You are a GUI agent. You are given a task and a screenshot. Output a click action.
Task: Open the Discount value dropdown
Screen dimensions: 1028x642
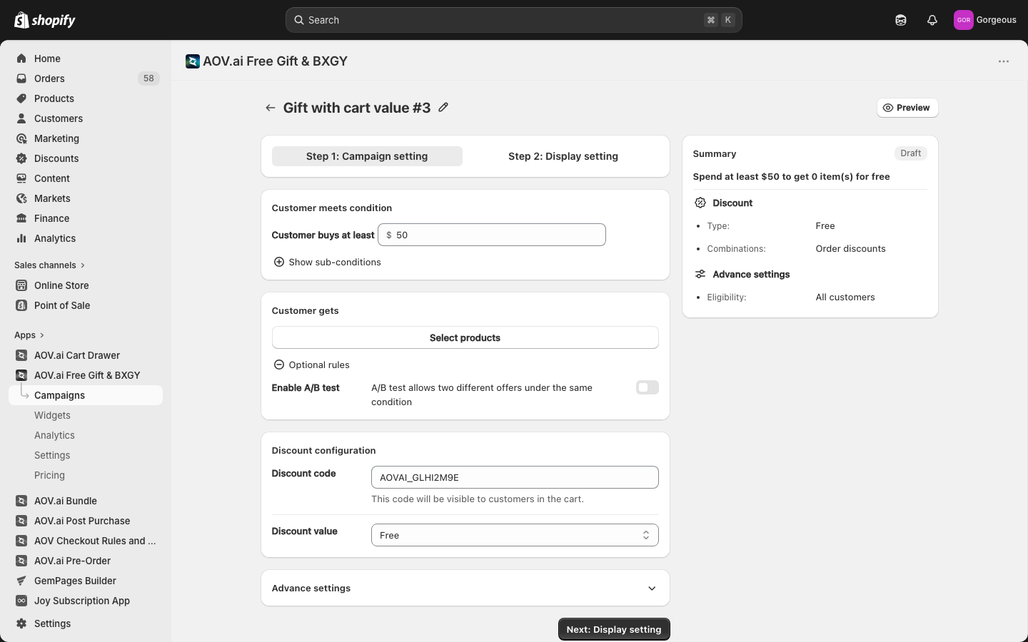515,535
